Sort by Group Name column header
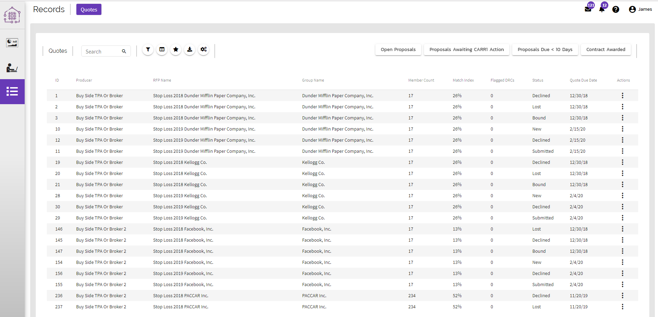 click(x=313, y=80)
